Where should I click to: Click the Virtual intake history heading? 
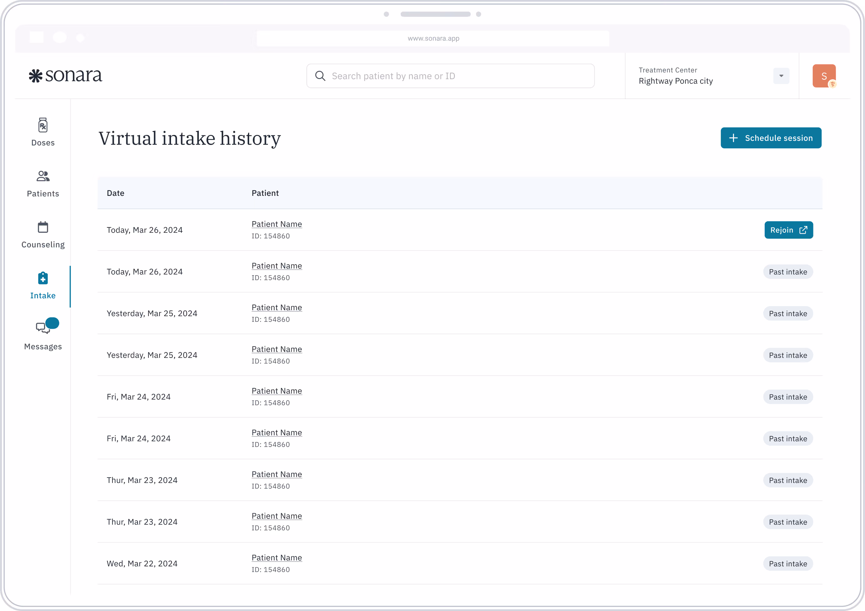click(x=189, y=139)
